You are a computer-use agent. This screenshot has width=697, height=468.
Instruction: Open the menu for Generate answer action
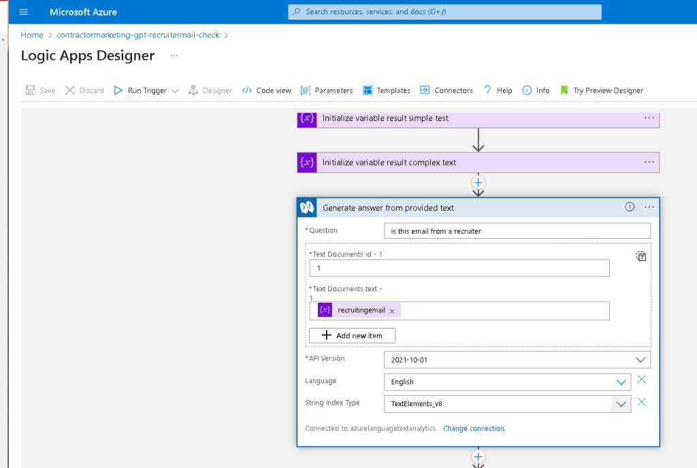[649, 207]
